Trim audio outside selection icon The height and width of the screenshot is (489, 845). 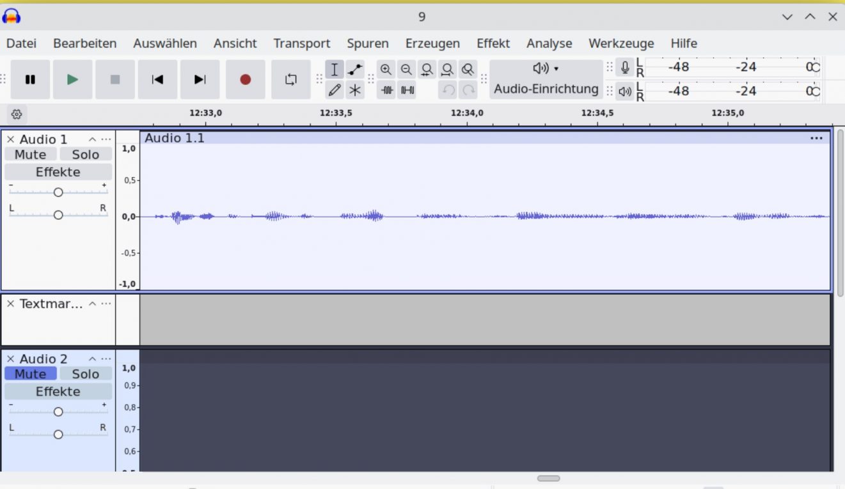(387, 90)
